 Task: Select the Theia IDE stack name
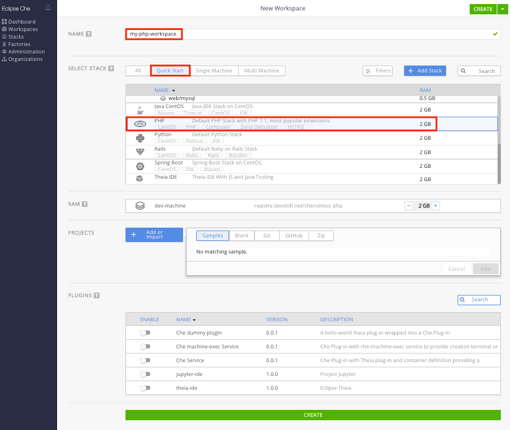point(166,177)
